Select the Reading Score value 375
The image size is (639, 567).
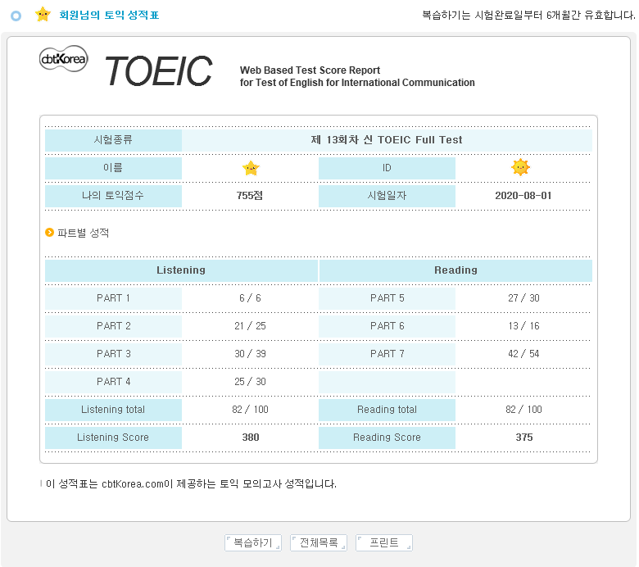pyautogui.click(x=524, y=438)
